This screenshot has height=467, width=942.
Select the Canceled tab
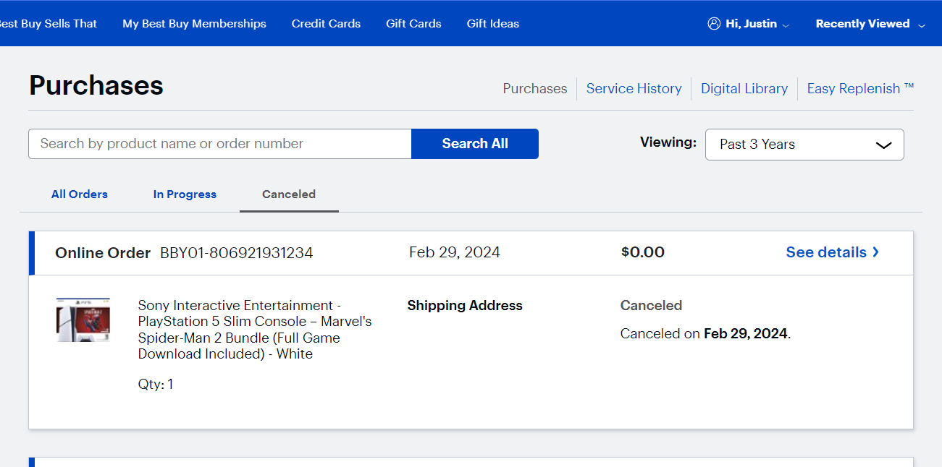289,194
